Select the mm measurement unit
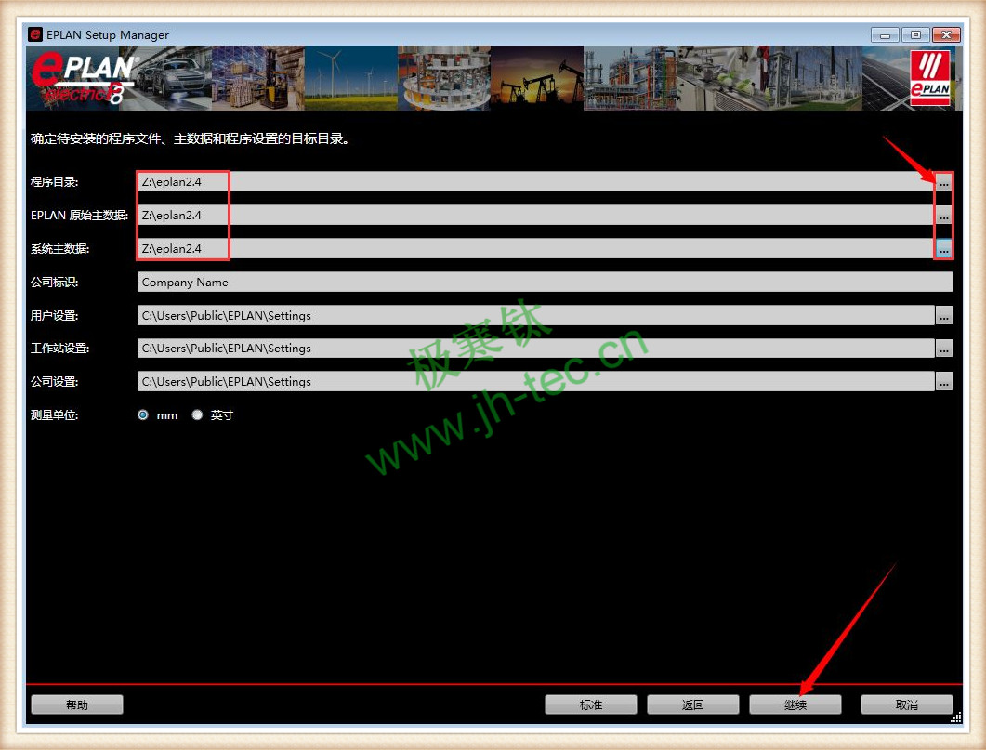The width and height of the screenshot is (986, 750). coord(143,414)
